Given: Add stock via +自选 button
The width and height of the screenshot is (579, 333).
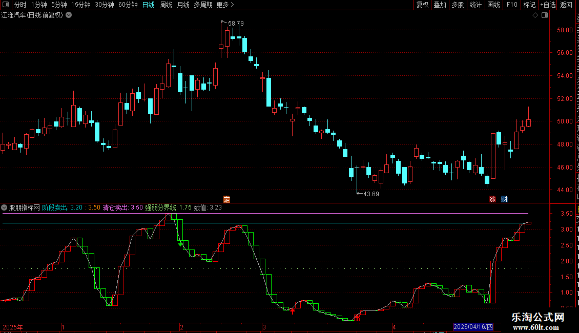Looking at the screenshot, I should coord(548,5).
